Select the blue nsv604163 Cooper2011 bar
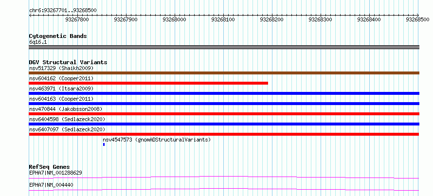 click(224, 104)
